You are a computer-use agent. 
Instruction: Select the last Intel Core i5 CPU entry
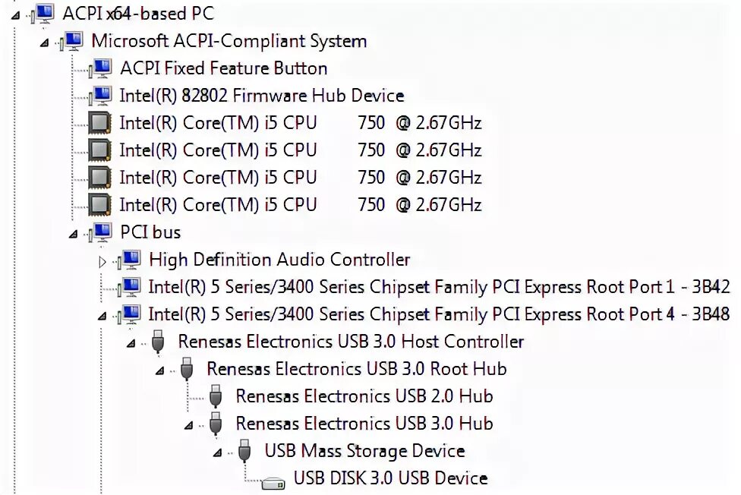300,205
